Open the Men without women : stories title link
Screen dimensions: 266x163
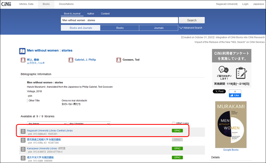(x=50, y=50)
